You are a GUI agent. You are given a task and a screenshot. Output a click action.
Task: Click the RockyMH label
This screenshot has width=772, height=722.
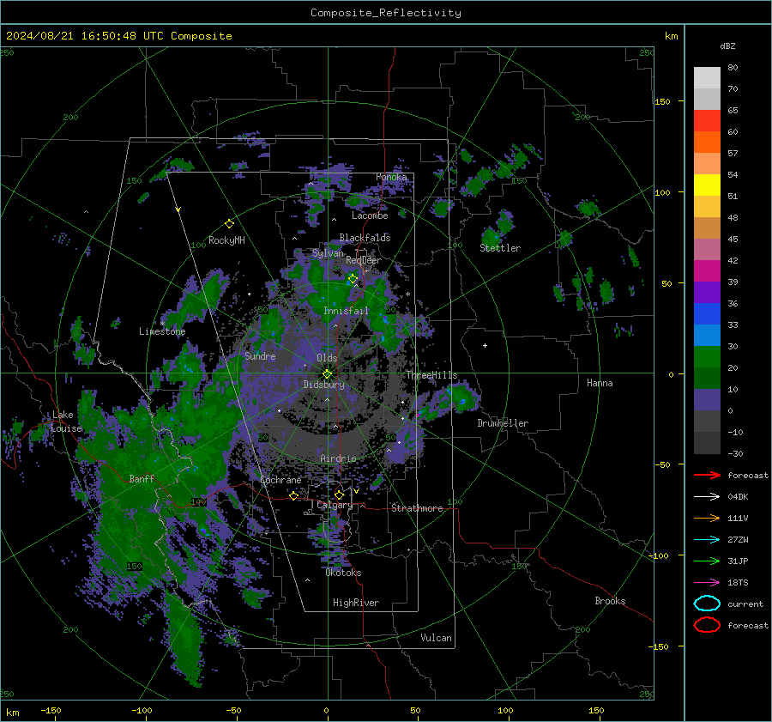pos(226,240)
